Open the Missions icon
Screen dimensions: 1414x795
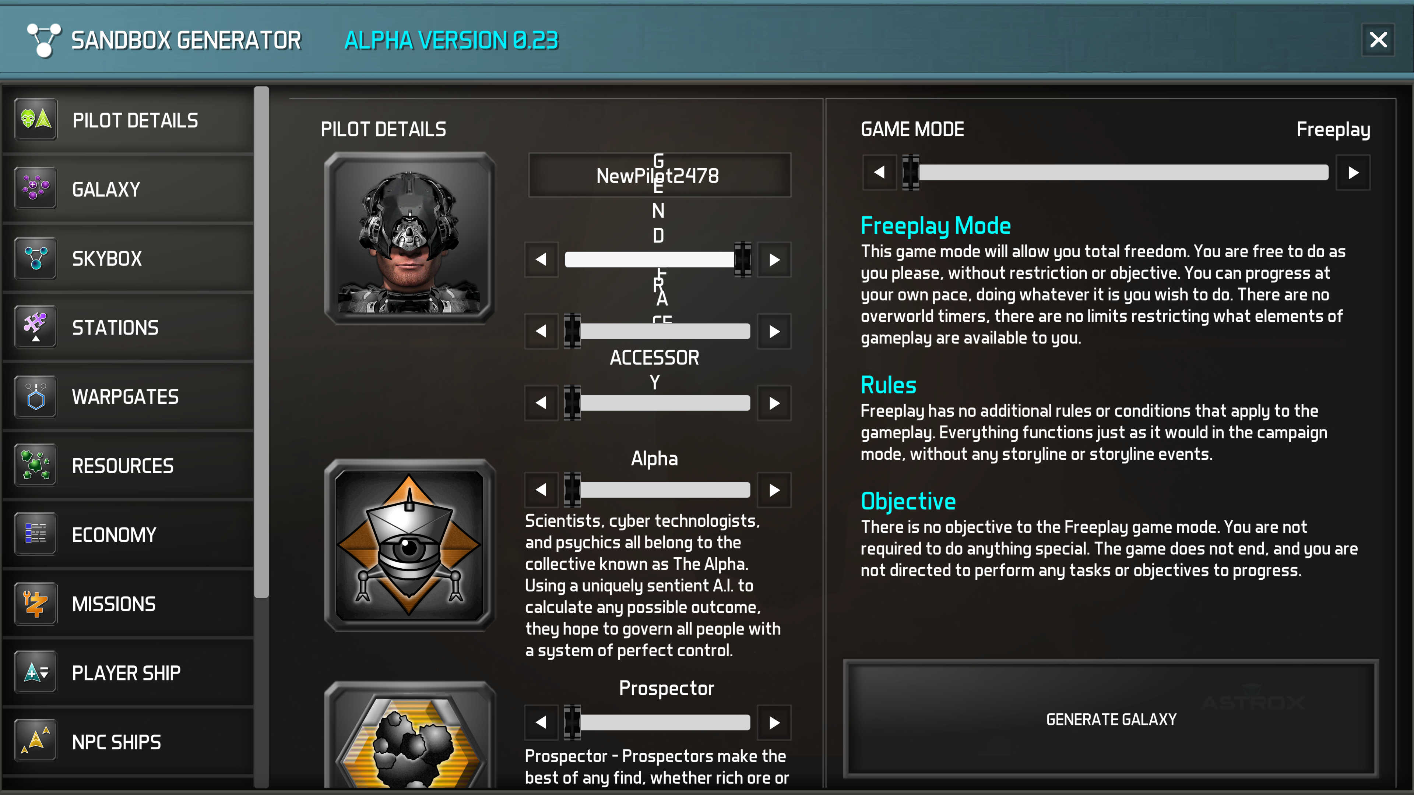[36, 604]
